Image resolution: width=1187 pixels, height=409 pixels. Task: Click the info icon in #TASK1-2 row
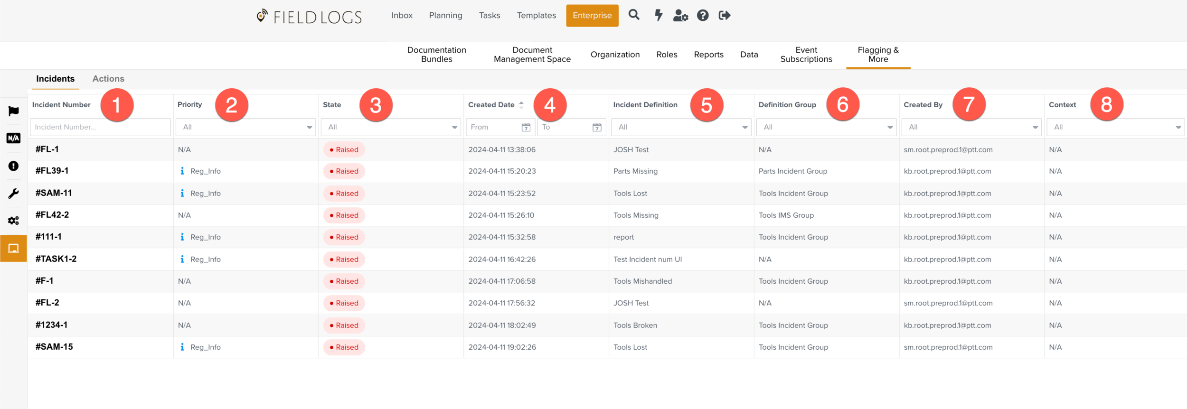click(182, 259)
